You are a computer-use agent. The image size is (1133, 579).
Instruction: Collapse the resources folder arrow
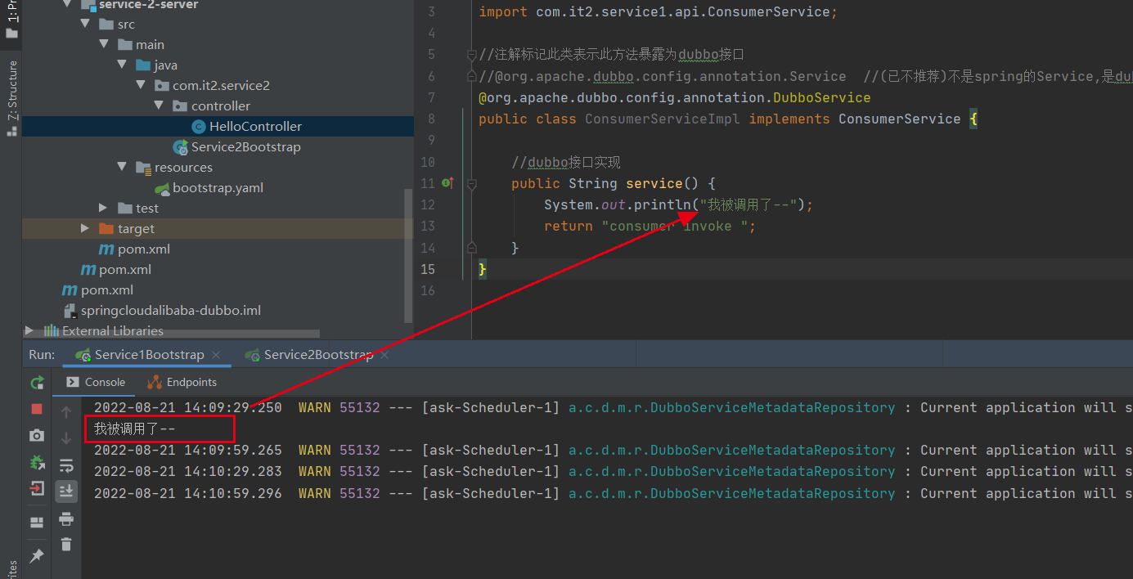tap(122, 168)
